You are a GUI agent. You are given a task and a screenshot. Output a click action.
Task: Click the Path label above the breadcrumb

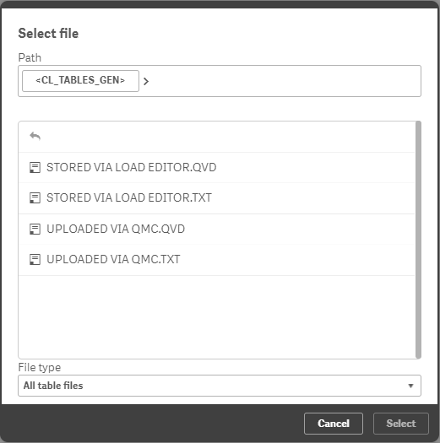coord(30,57)
